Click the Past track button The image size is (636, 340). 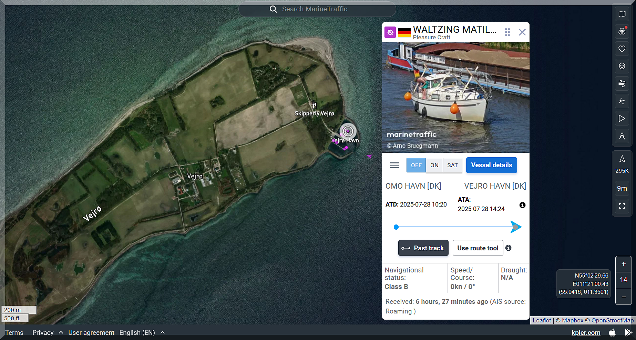pyautogui.click(x=423, y=248)
